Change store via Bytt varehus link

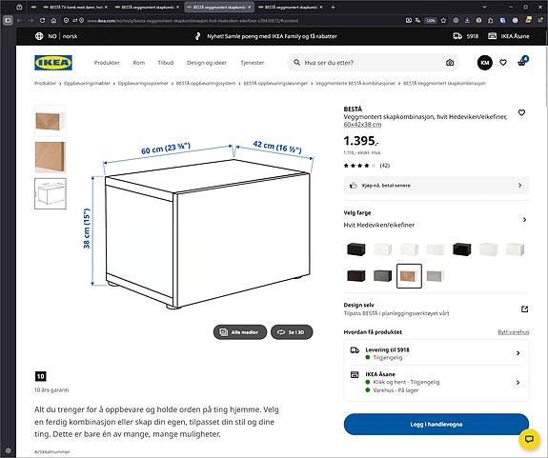point(514,332)
